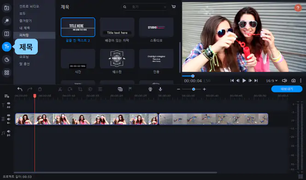The image size is (306, 180).
Task: Open the file import tab icon
Action: tap(6, 8)
